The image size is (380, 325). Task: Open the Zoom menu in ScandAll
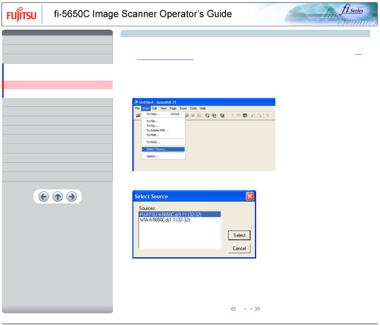click(183, 108)
